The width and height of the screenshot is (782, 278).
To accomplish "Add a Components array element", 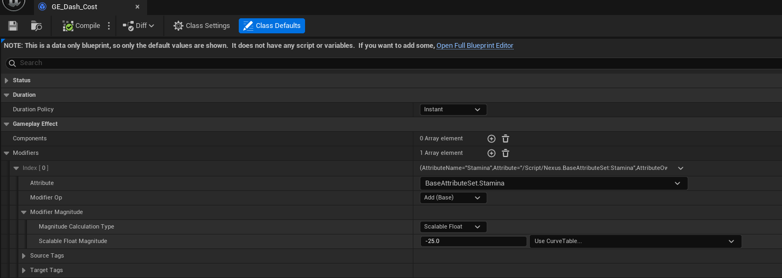I will click(x=492, y=139).
